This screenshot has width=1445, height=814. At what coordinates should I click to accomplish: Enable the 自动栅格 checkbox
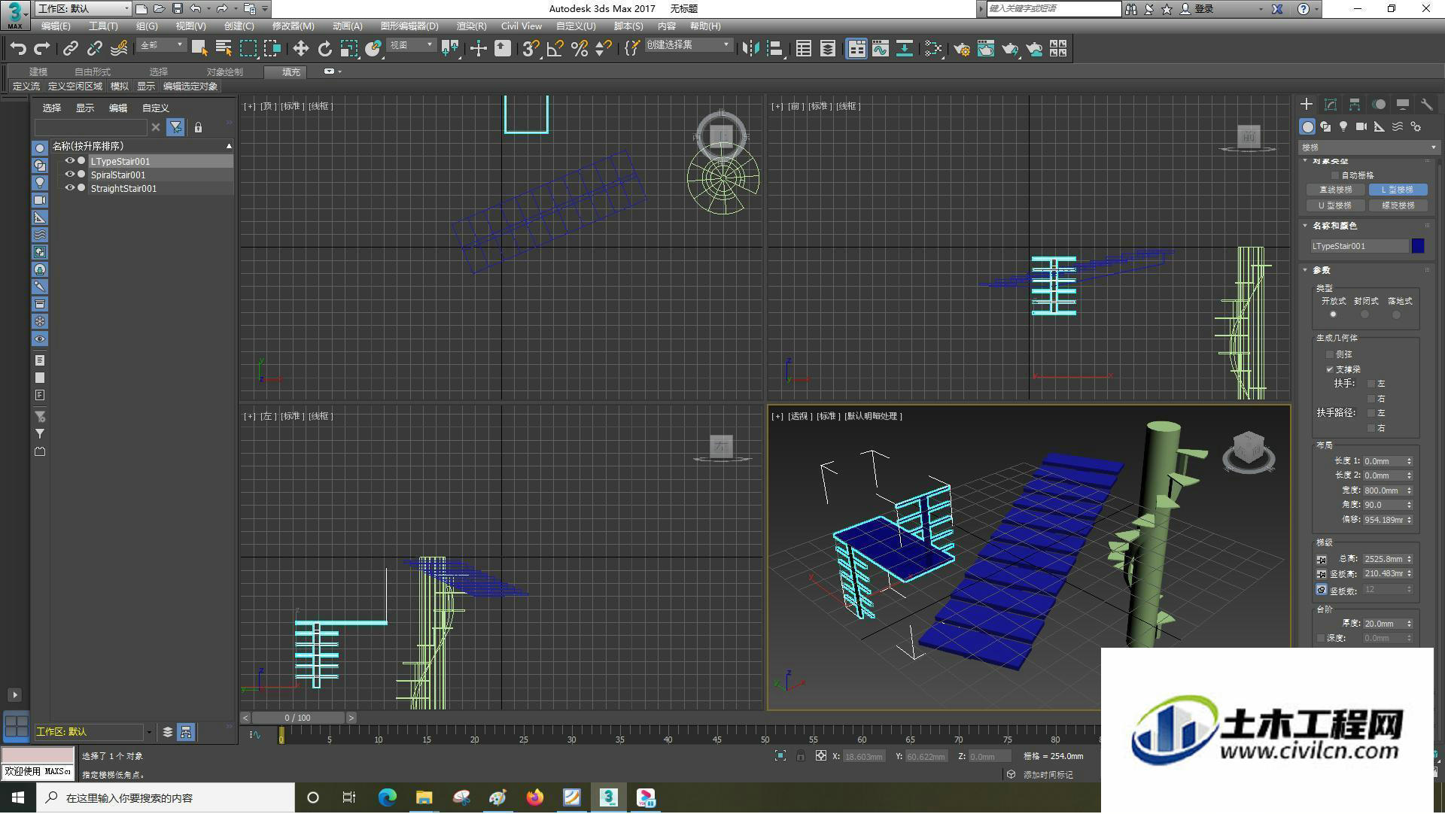pyautogui.click(x=1336, y=175)
